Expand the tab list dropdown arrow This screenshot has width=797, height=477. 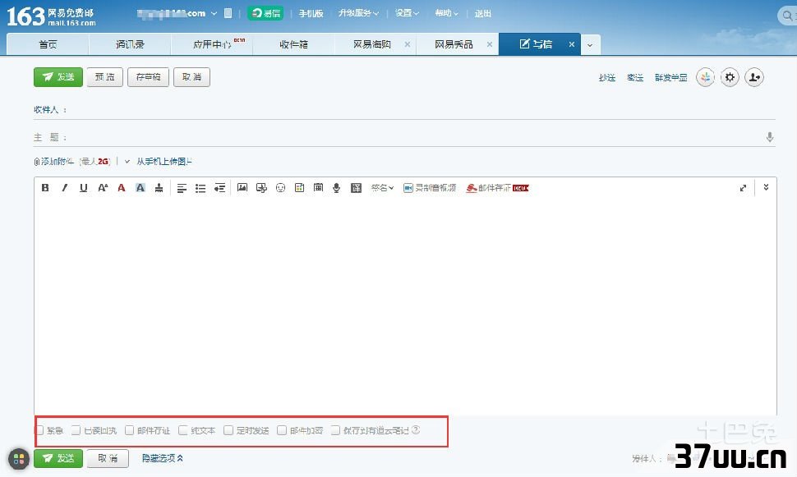[590, 44]
